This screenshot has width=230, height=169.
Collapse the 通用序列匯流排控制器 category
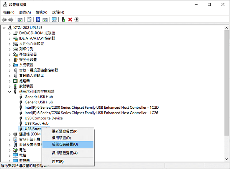click(x=10, y=92)
